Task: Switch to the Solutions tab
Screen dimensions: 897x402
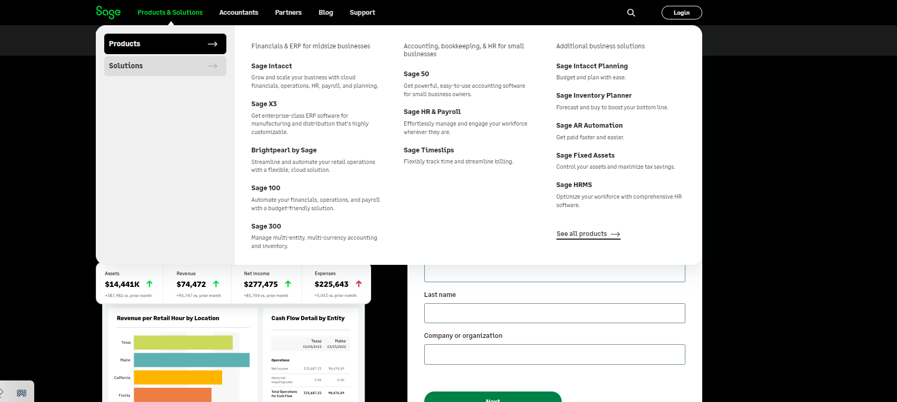Action: 165,66
